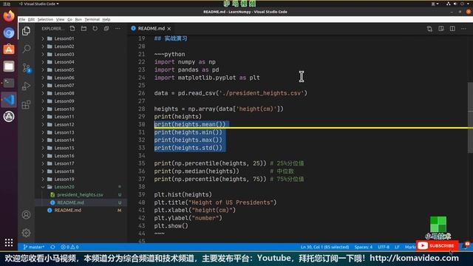This screenshot has width=473, height=266.
Task: Show Applications grid in dock
Action: tap(9, 242)
